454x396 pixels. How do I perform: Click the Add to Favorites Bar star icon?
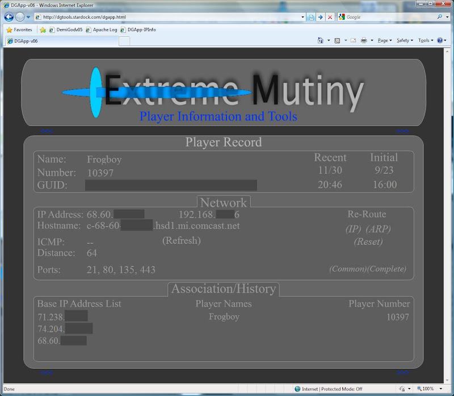click(43, 30)
